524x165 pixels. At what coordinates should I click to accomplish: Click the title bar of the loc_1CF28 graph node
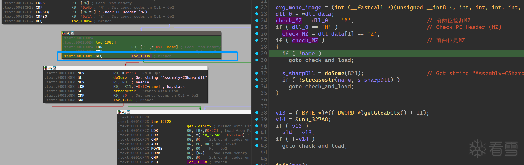coord(184,112)
